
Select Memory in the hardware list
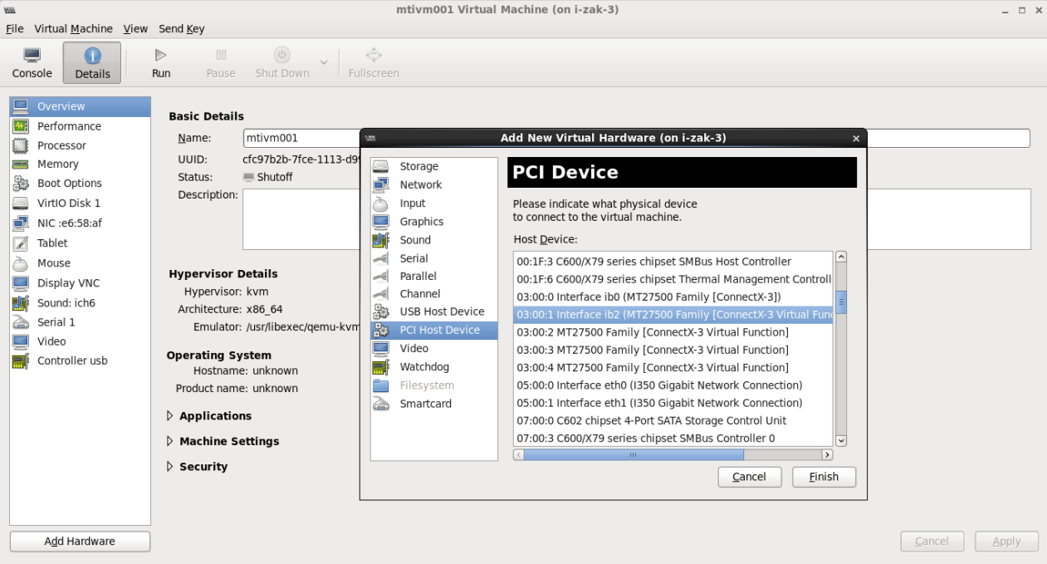coord(81,164)
